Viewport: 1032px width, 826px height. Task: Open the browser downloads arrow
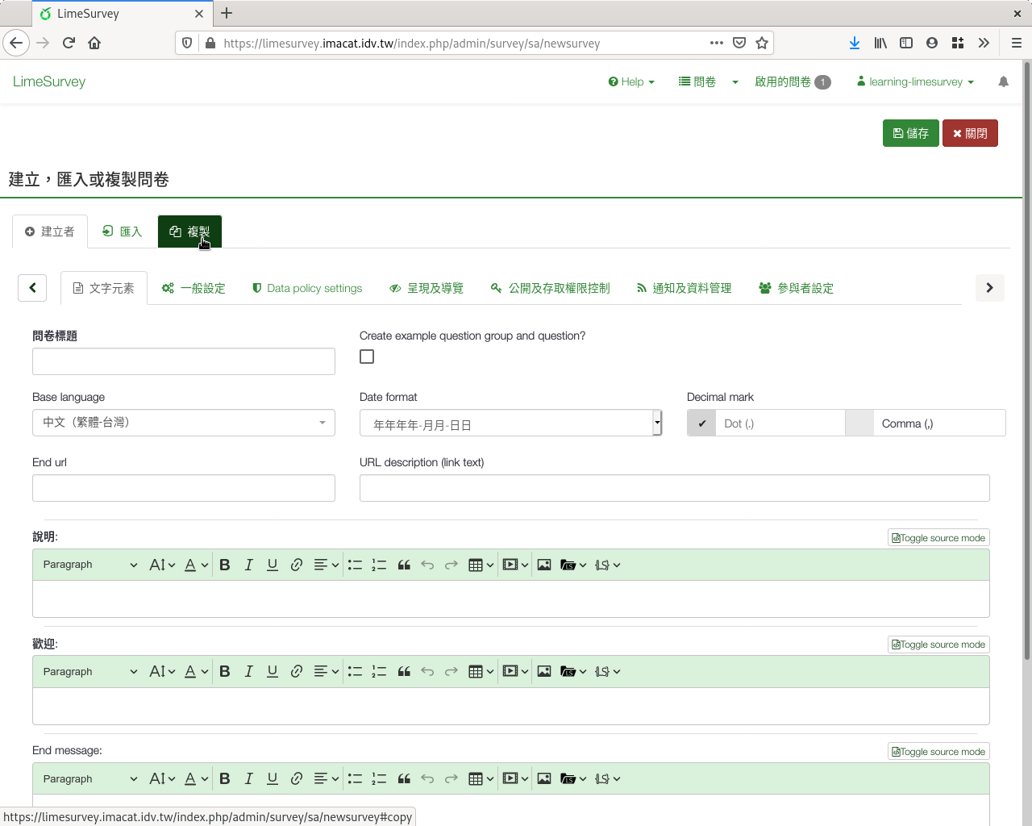point(855,43)
